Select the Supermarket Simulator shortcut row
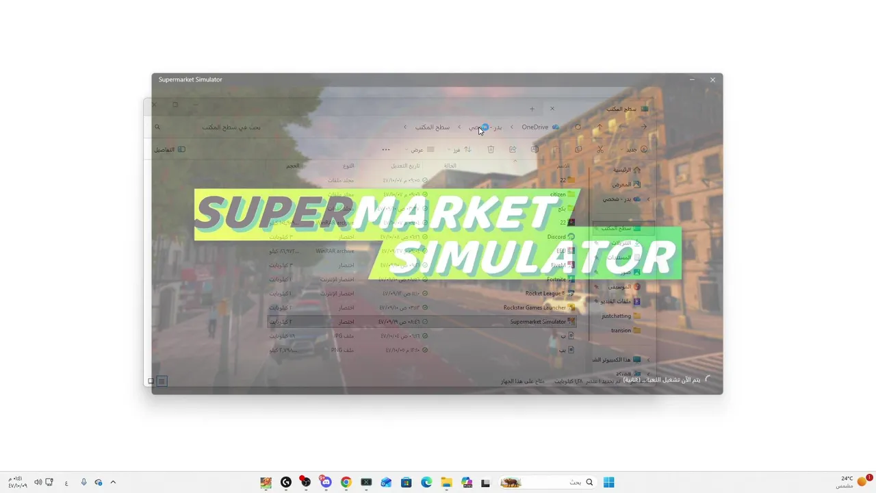Viewport: 876px width, 493px height. click(x=420, y=322)
